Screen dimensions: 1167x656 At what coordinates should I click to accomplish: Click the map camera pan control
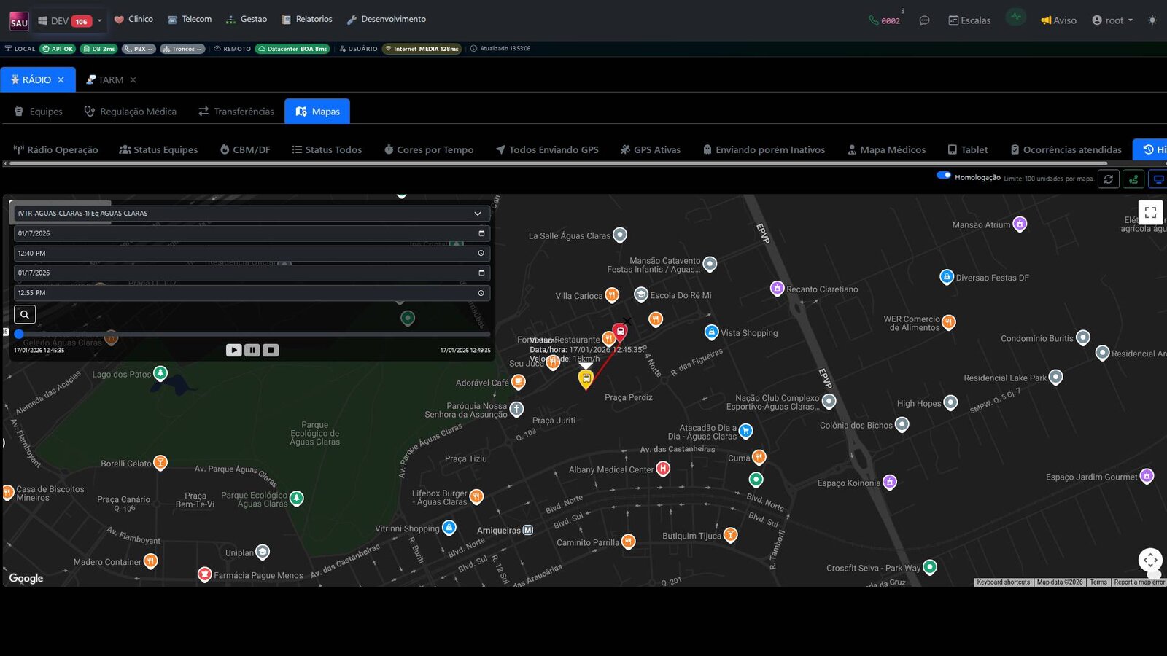point(1150,560)
